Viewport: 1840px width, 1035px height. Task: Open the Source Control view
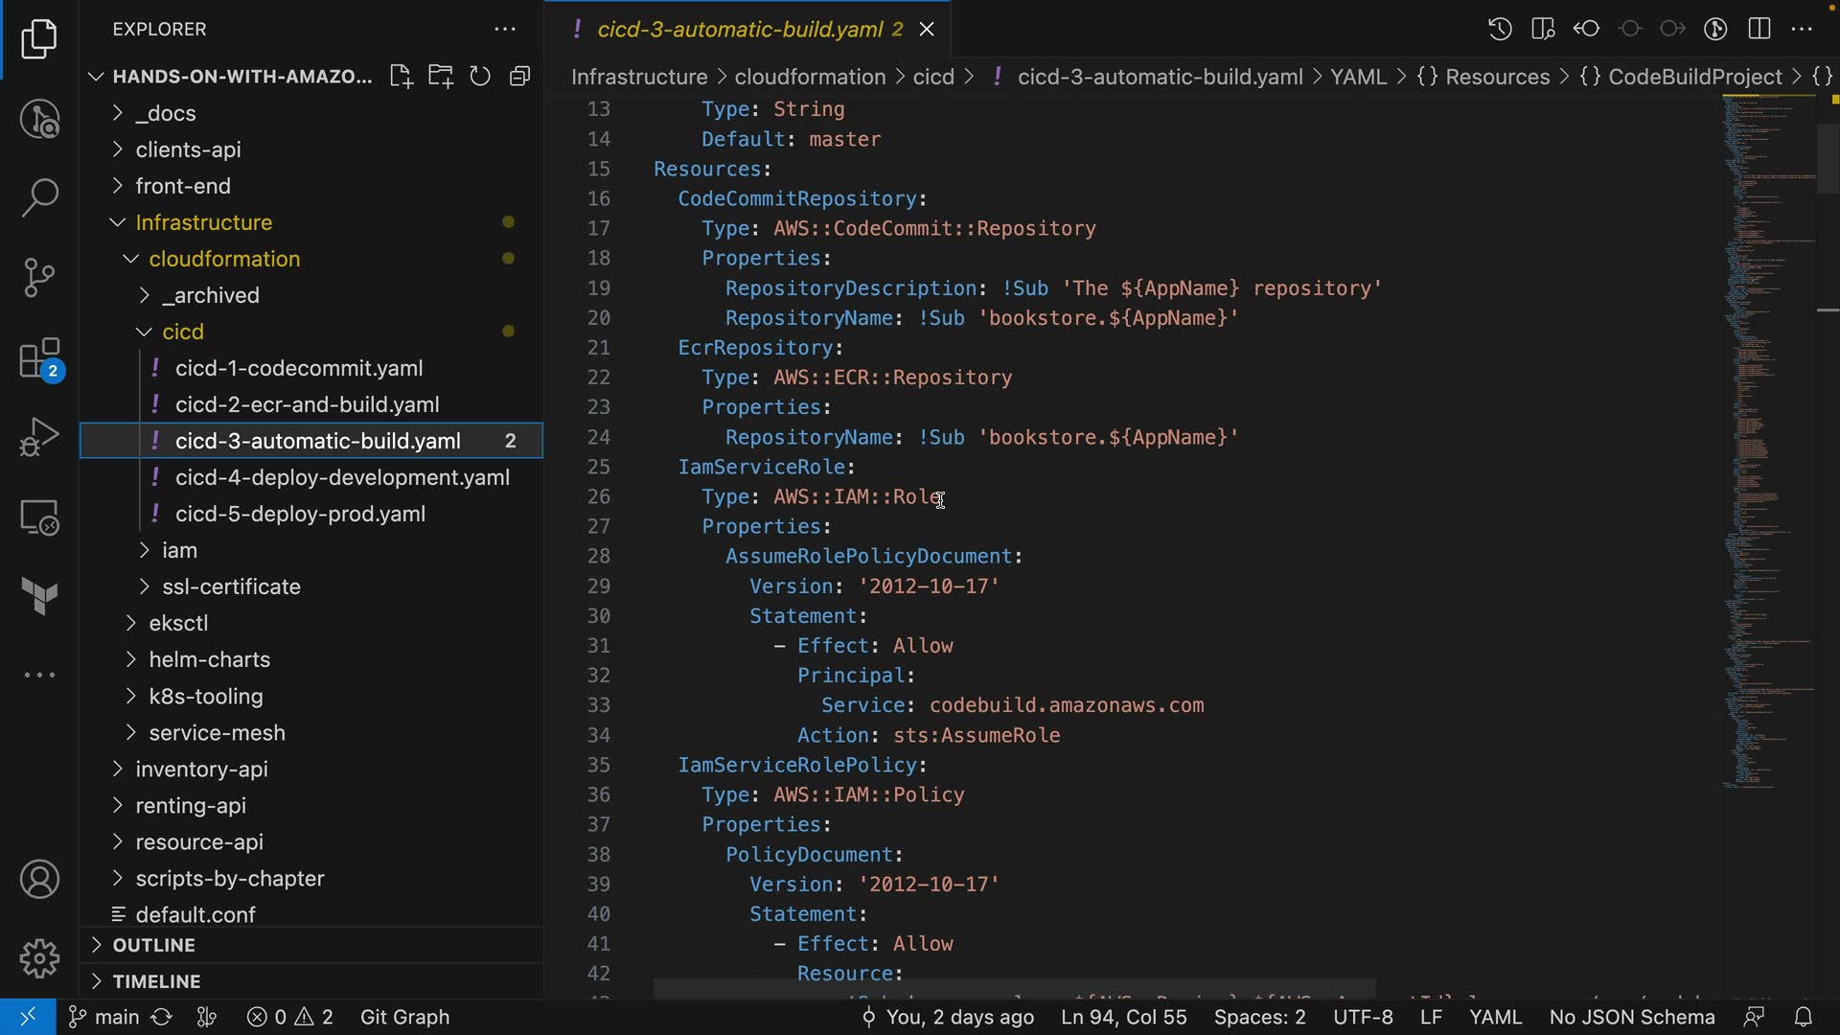[39, 278]
